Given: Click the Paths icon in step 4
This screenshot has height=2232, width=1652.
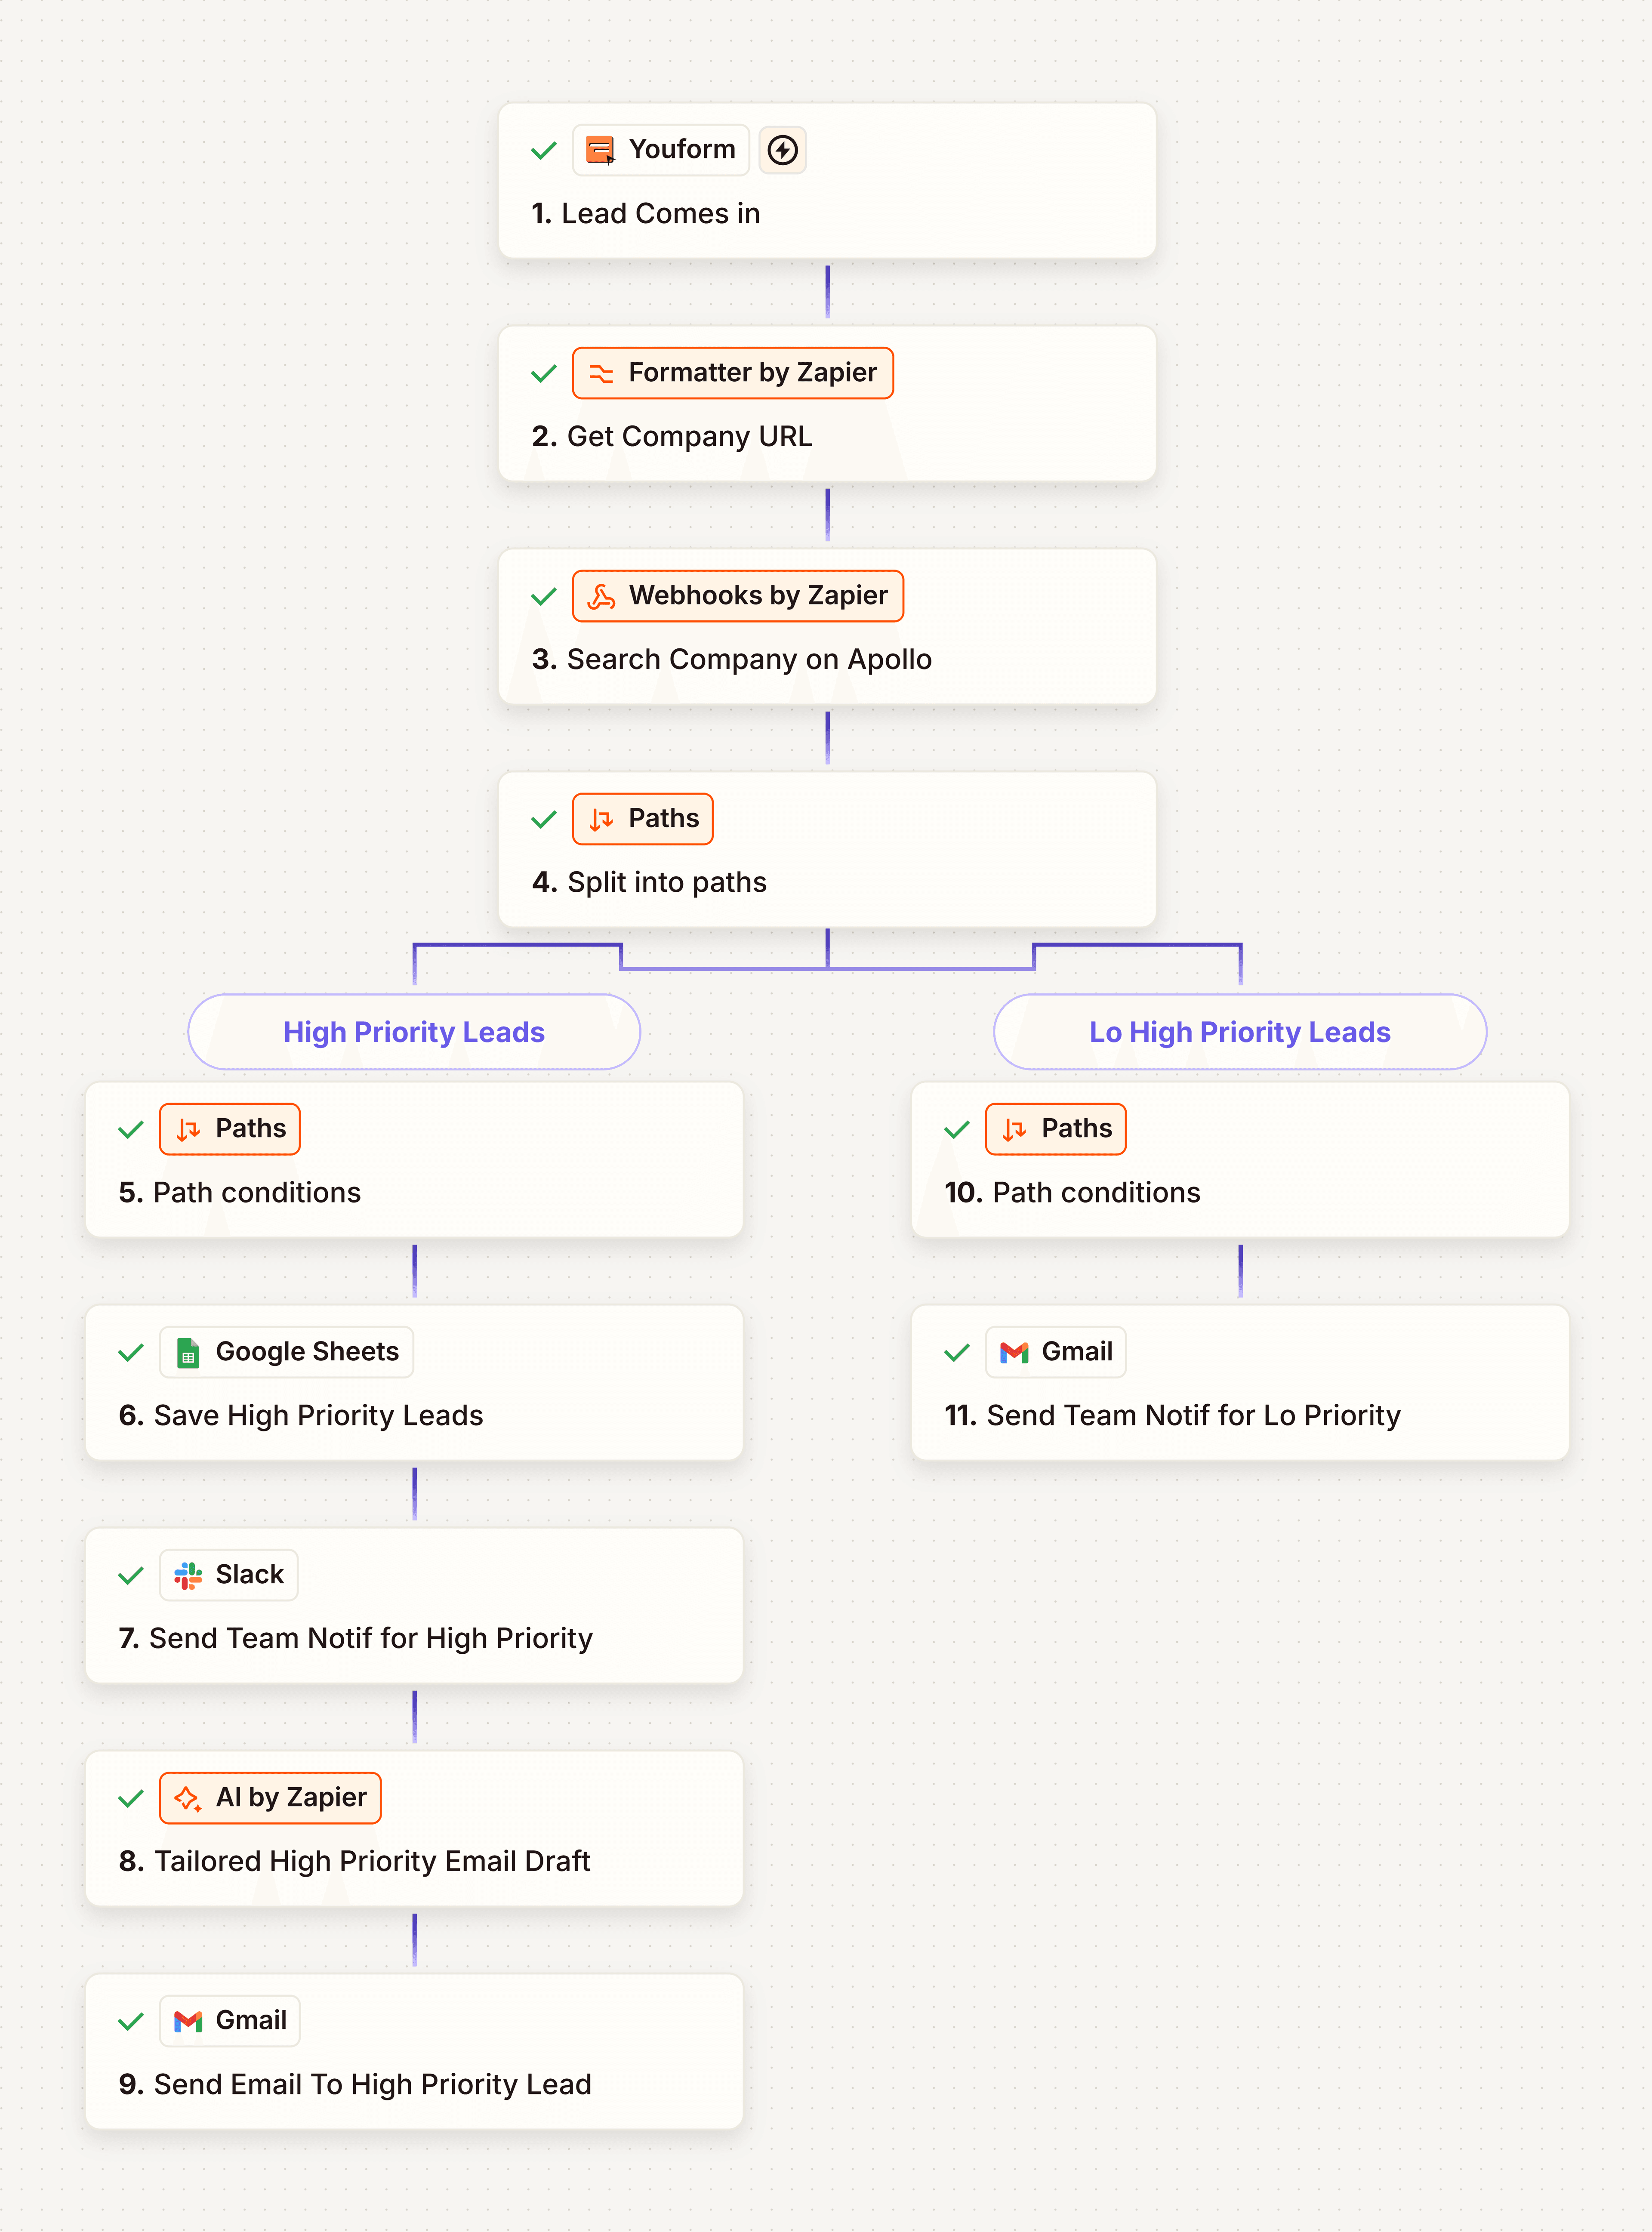Looking at the screenshot, I should (x=600, y=819).
